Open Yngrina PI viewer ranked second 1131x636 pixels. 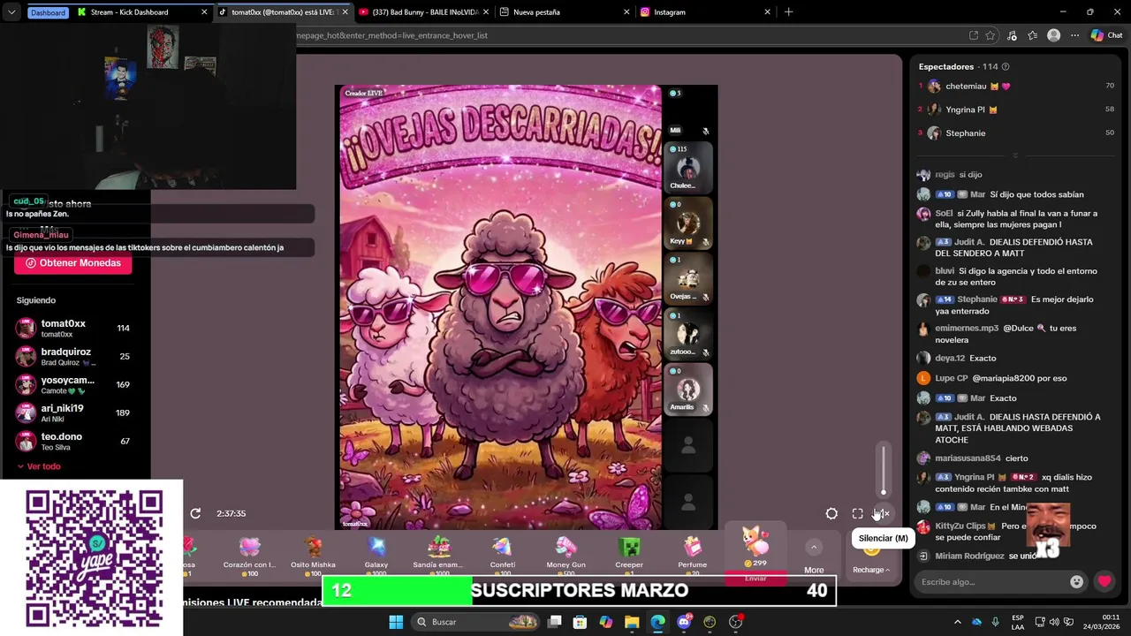[x=1016, y=110]
